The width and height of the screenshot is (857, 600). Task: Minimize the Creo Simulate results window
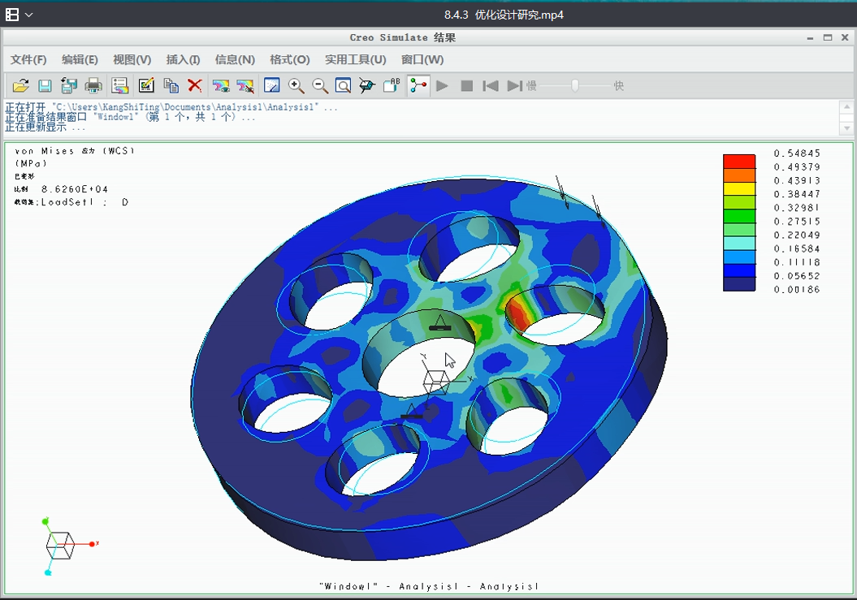click(x=810, y=37)
